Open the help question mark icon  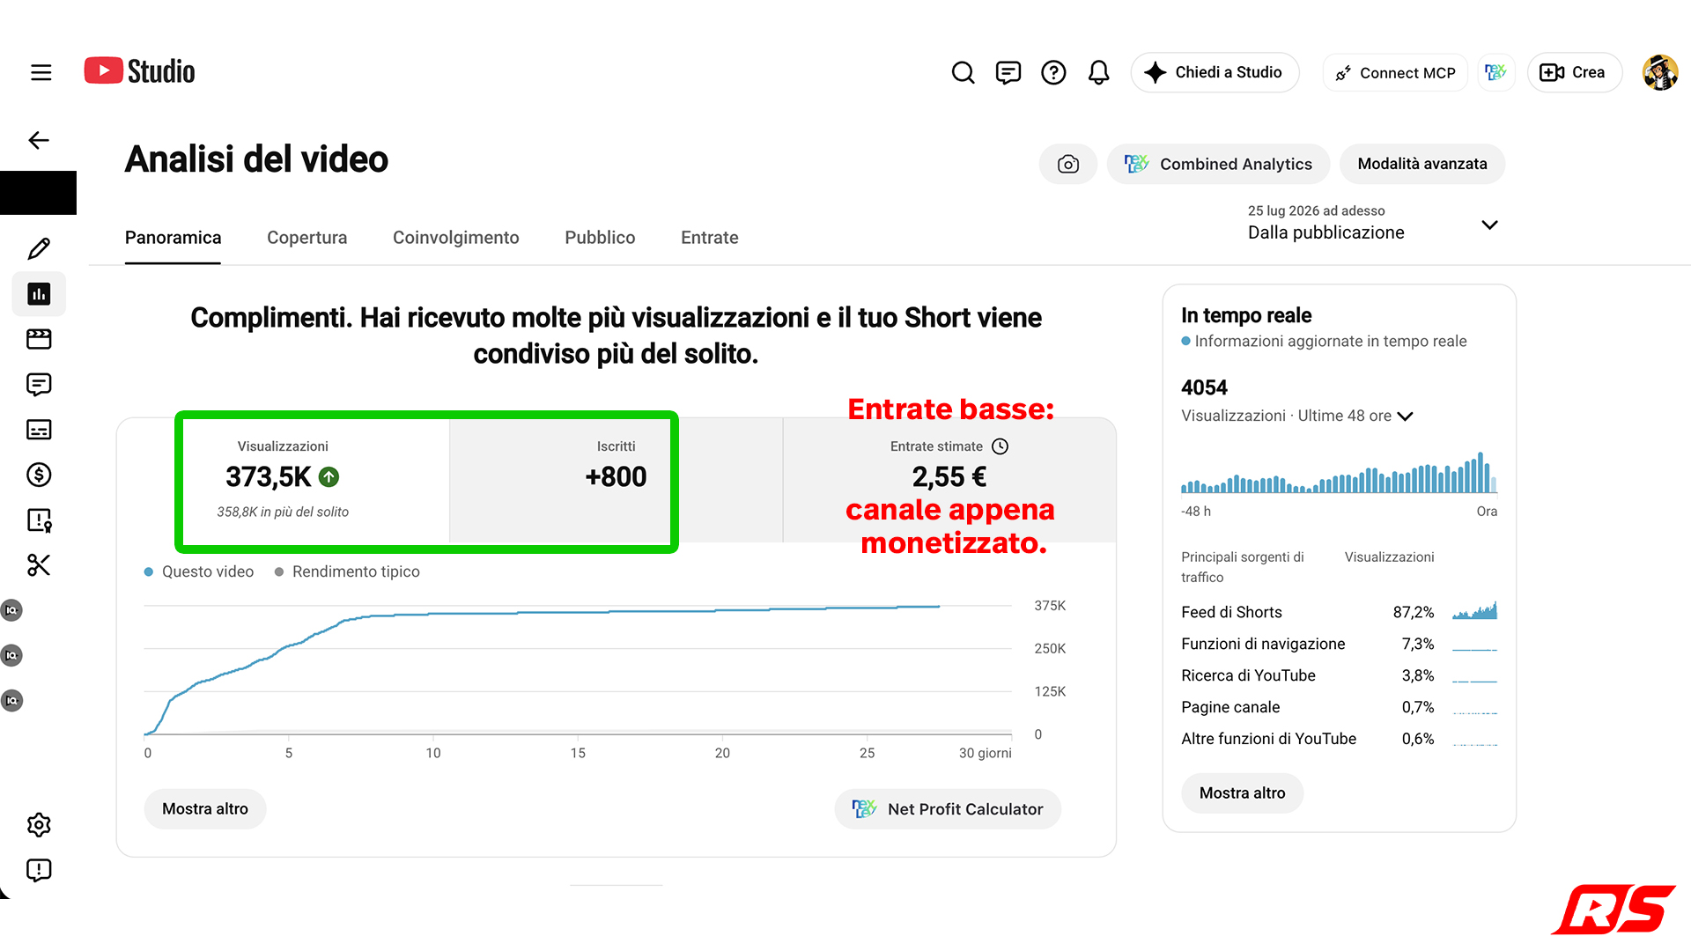tap(1053, 72)
